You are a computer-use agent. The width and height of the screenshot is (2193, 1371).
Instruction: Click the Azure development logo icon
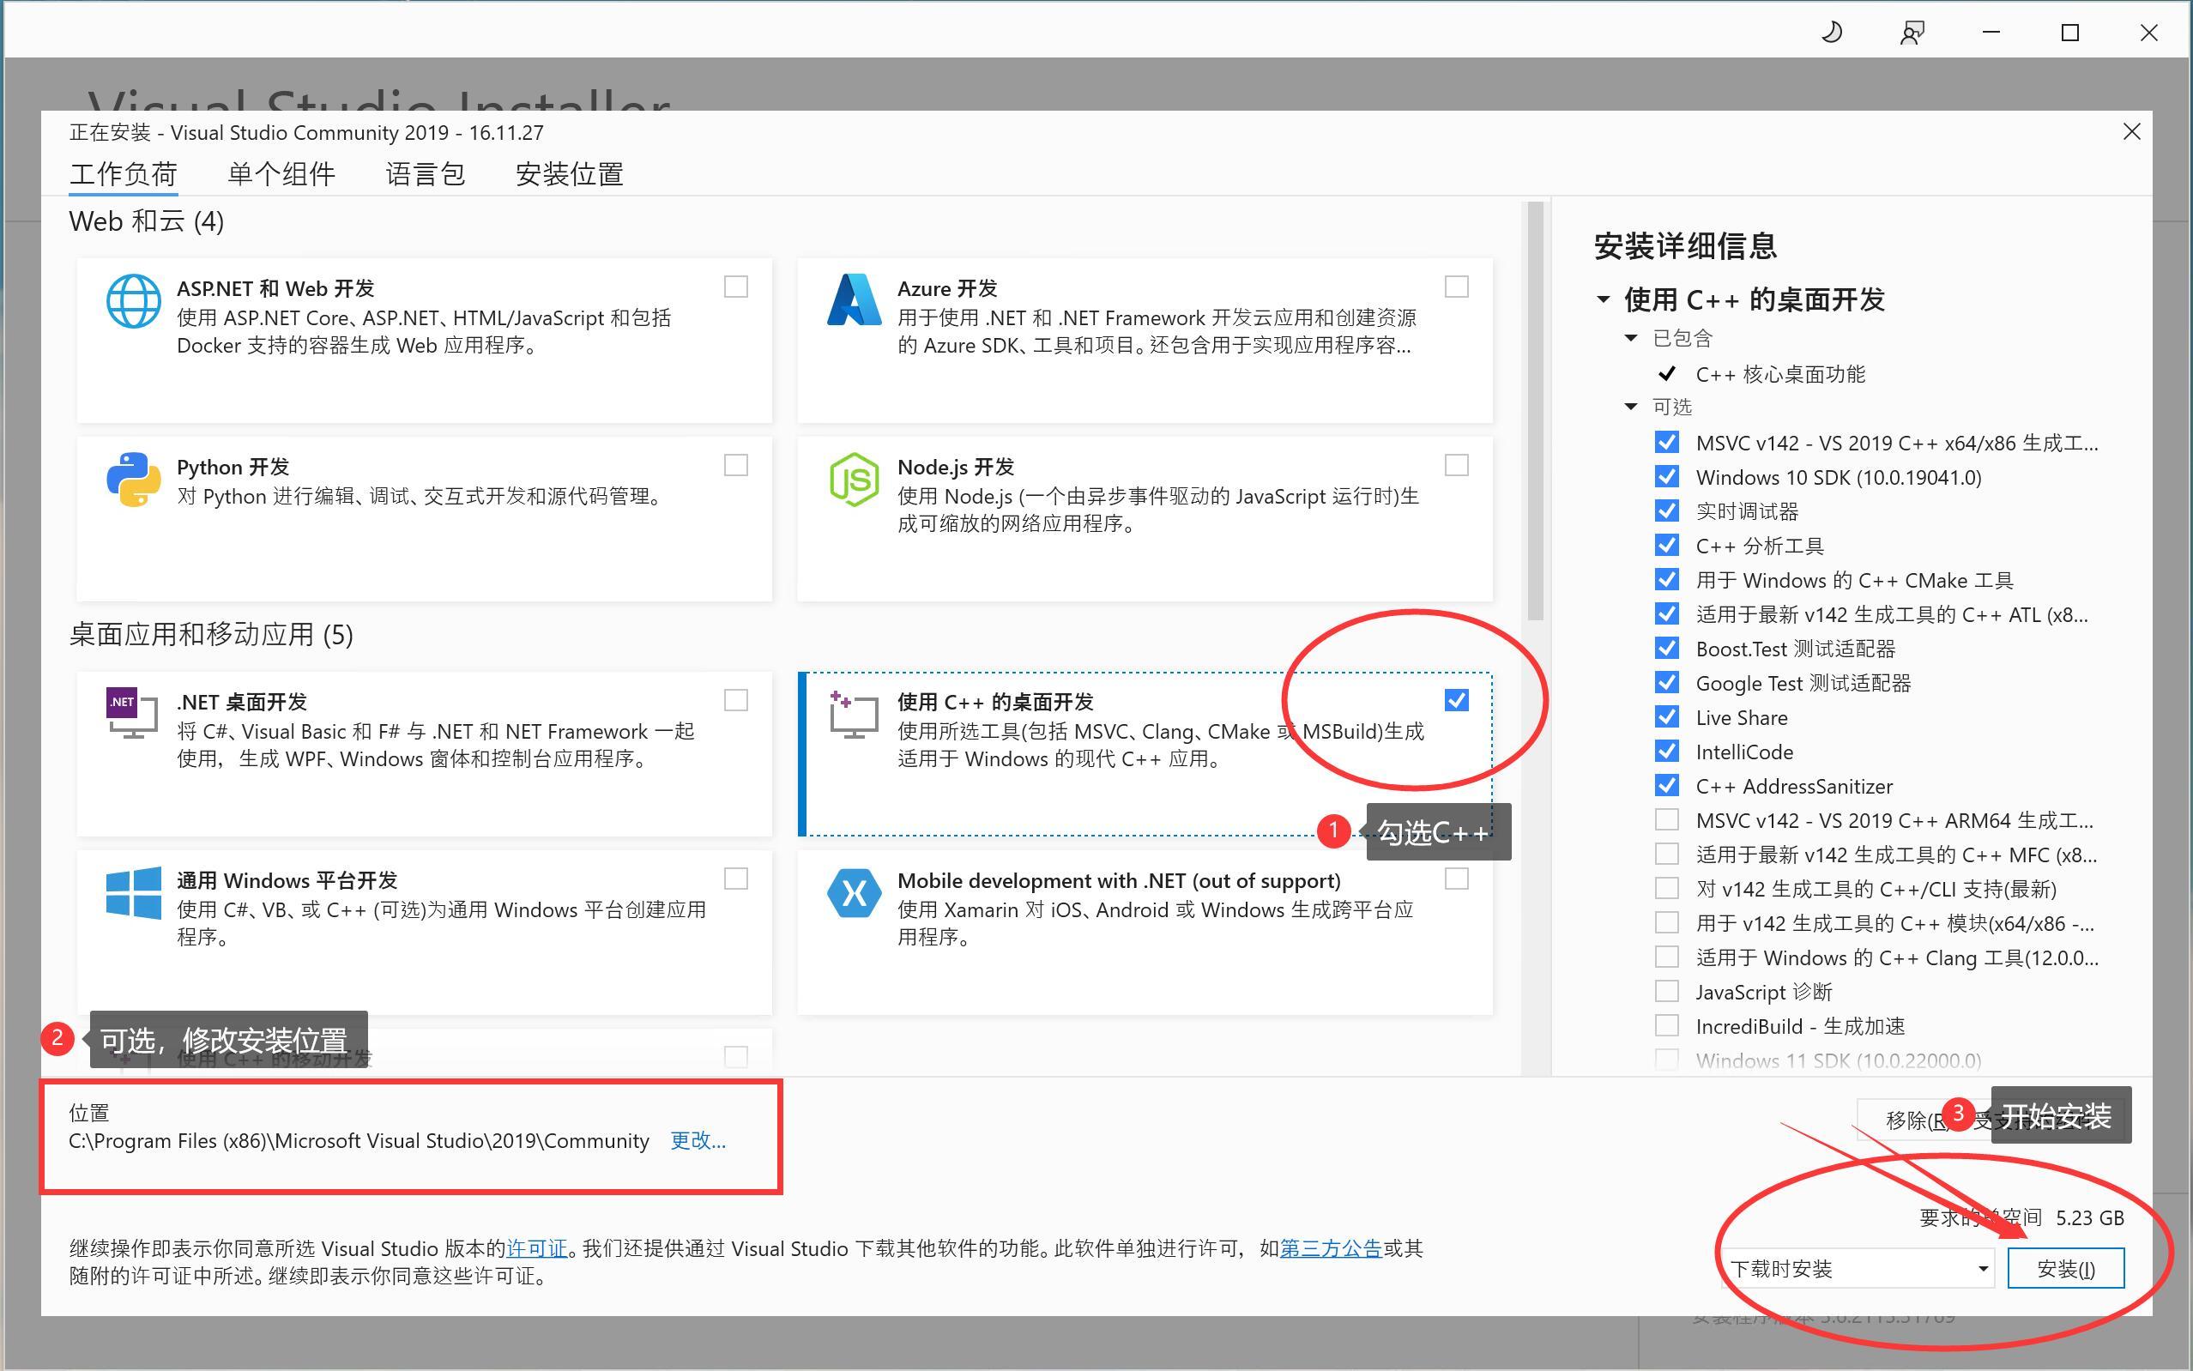tap(853, 300)
